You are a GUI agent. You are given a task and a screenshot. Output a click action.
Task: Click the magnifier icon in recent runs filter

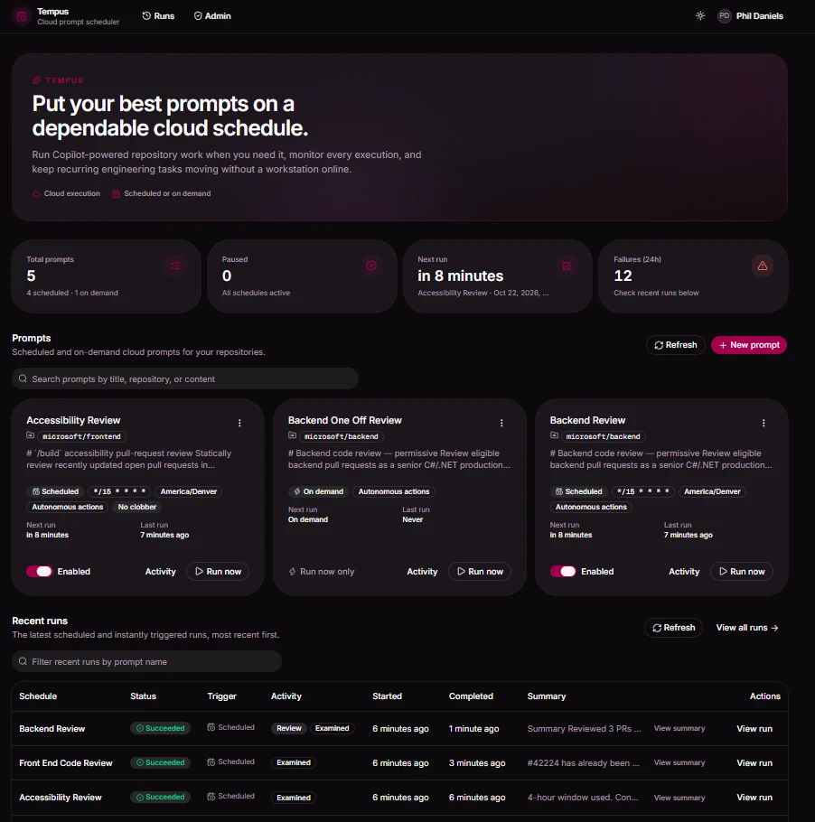coord(23,661)
